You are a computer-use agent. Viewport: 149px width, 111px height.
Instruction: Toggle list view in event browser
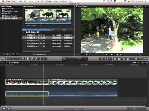coord(13,54)
